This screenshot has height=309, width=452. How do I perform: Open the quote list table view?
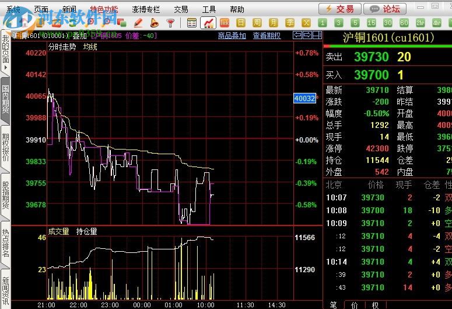pos(192,23)
